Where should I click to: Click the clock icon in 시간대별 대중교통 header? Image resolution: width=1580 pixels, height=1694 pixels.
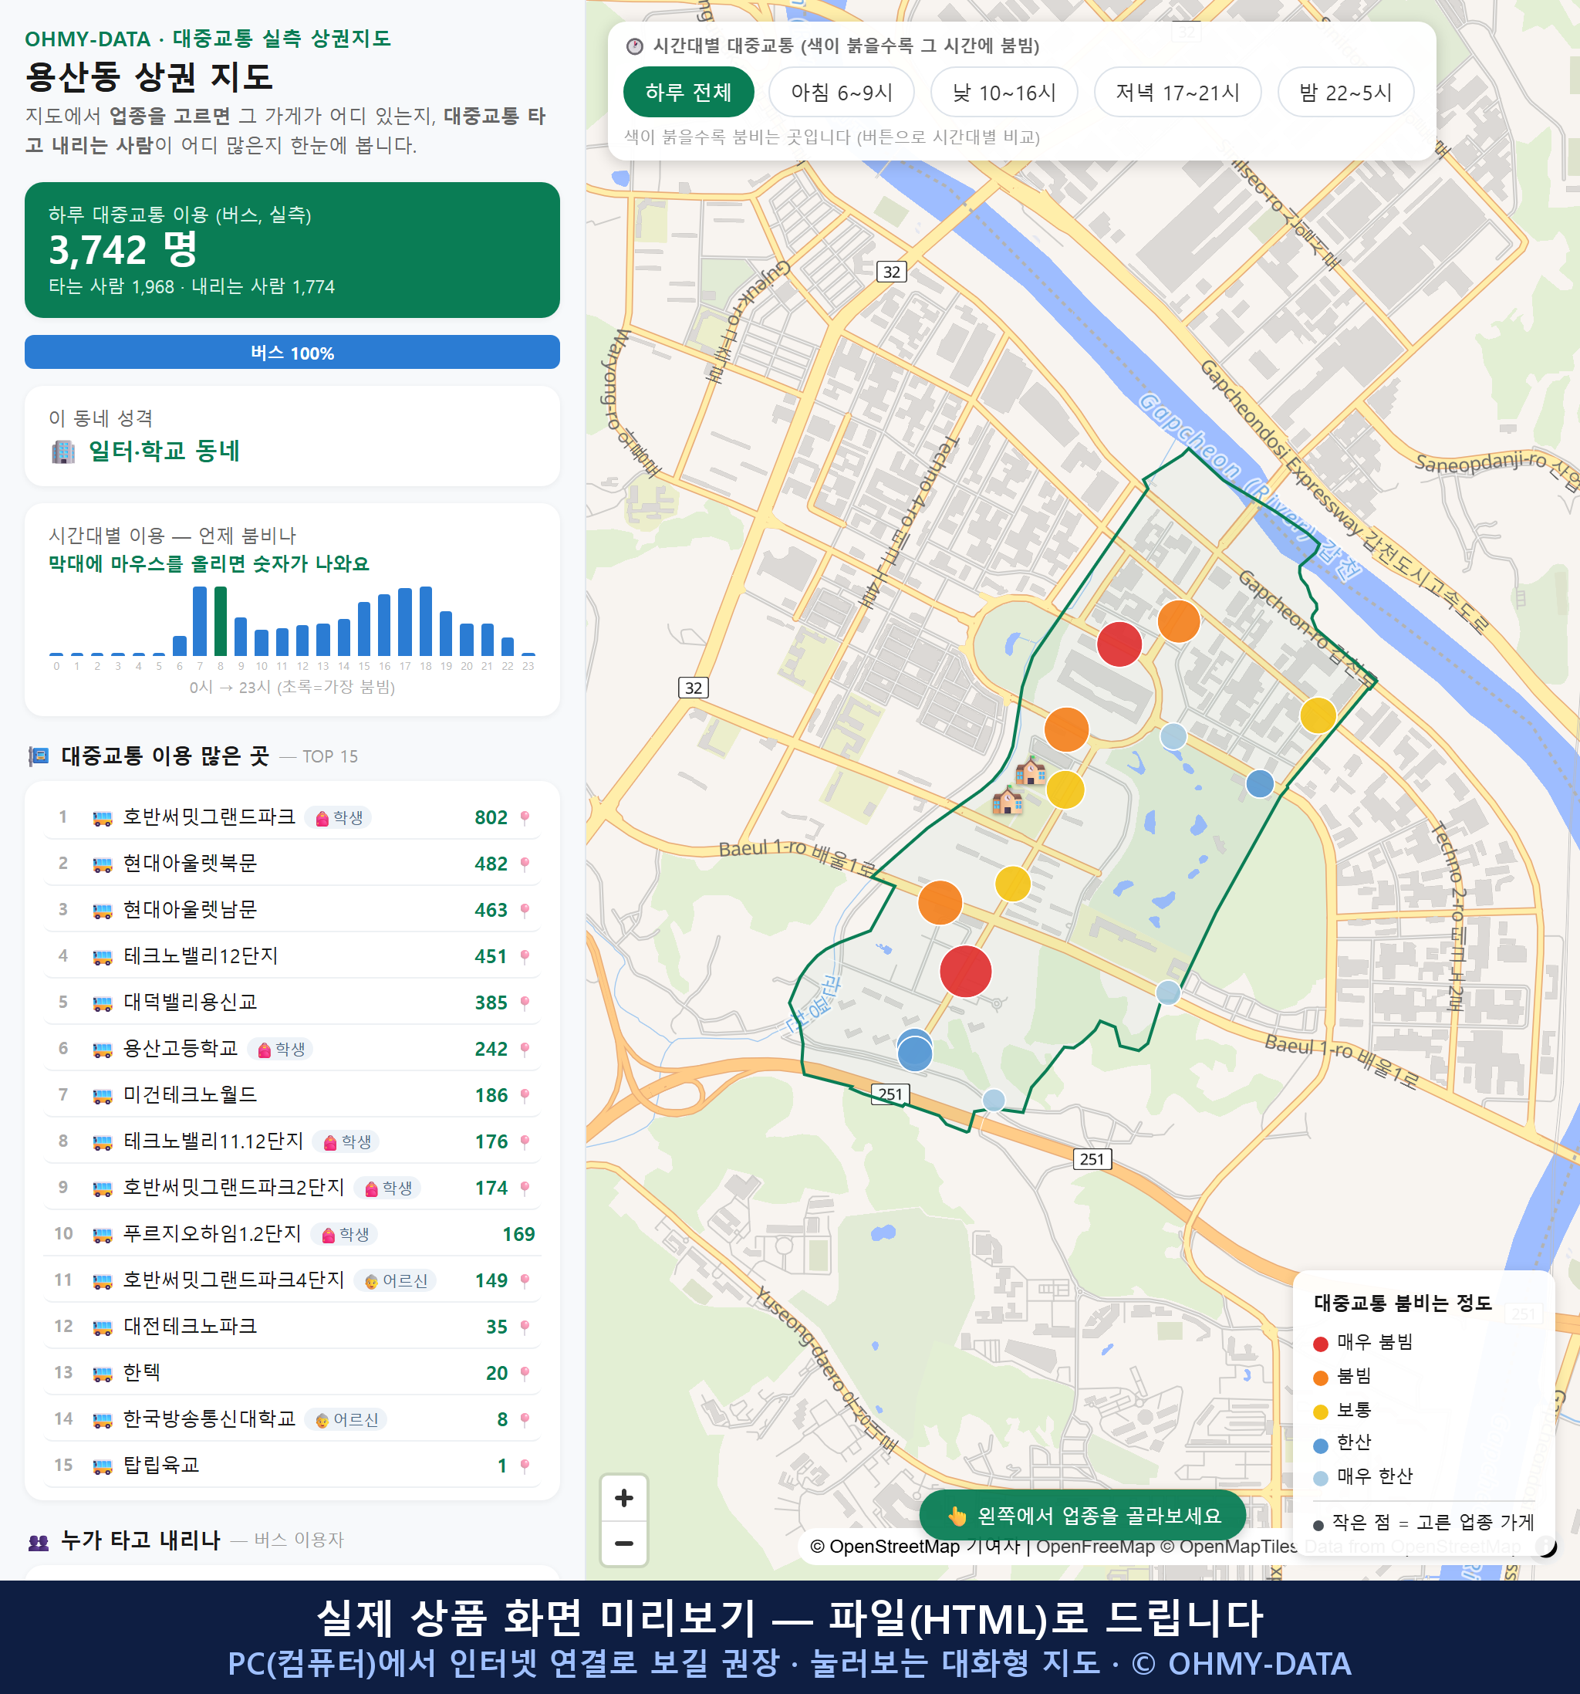pyautogui.click(x=635, y=46)
